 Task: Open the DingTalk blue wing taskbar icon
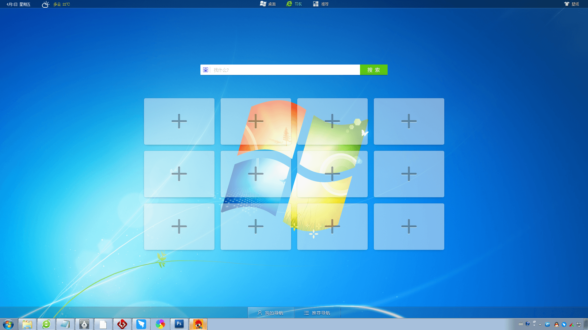(141, 324)
